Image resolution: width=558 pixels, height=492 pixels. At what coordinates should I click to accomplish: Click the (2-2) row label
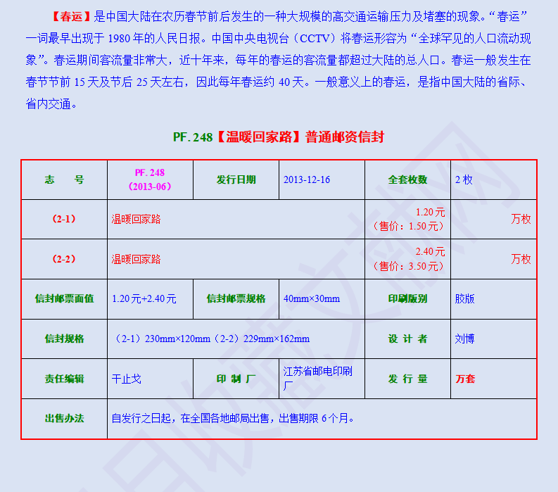64,259
